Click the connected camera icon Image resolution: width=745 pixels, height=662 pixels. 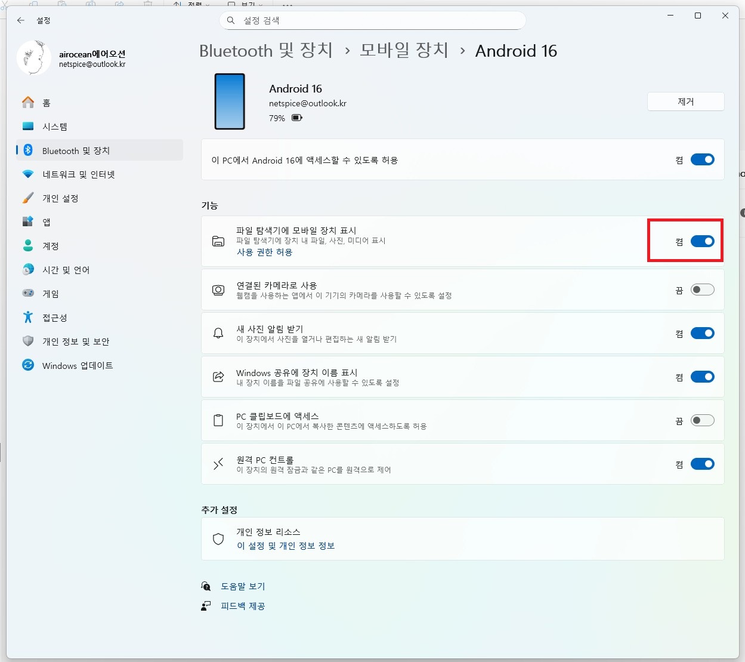218,290
